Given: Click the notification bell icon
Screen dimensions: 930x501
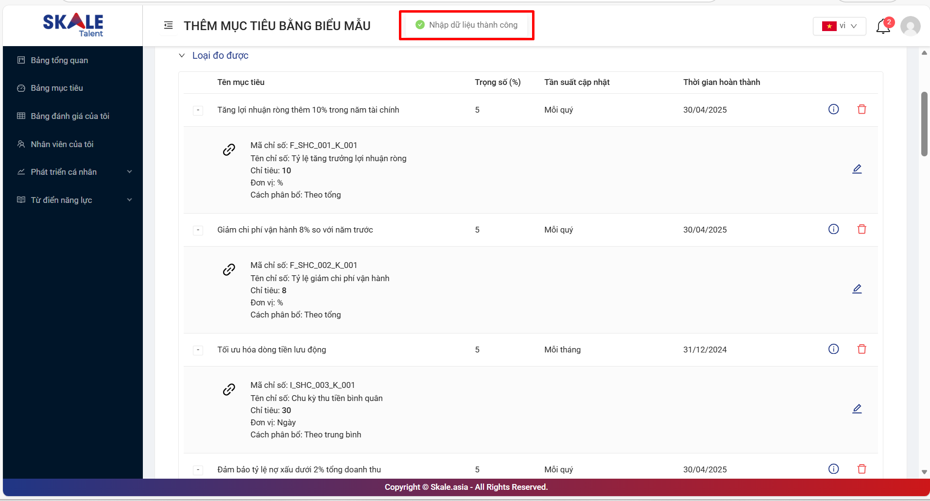Looking at the screenshot, I should click(x=883, y=26).
